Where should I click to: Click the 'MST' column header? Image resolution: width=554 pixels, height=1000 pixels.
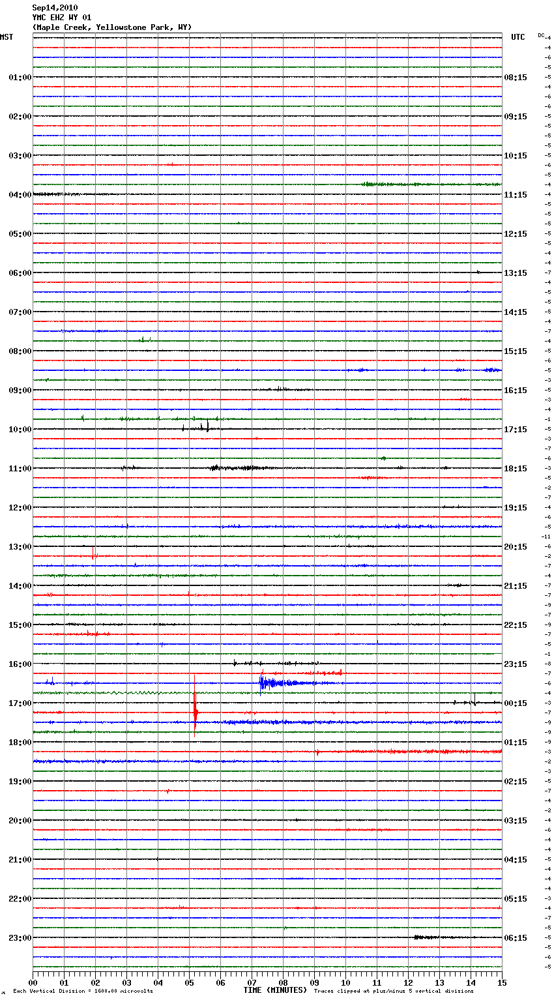[7, 37]
